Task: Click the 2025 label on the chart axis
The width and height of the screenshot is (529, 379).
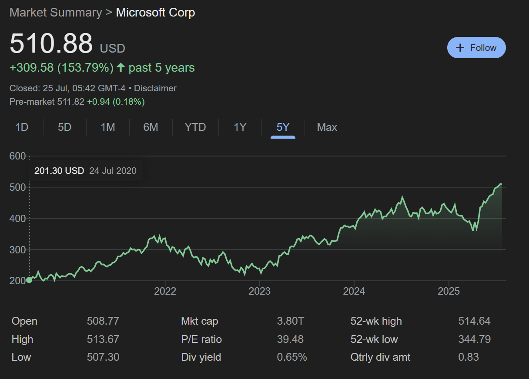Action: (x=449, y=291)
